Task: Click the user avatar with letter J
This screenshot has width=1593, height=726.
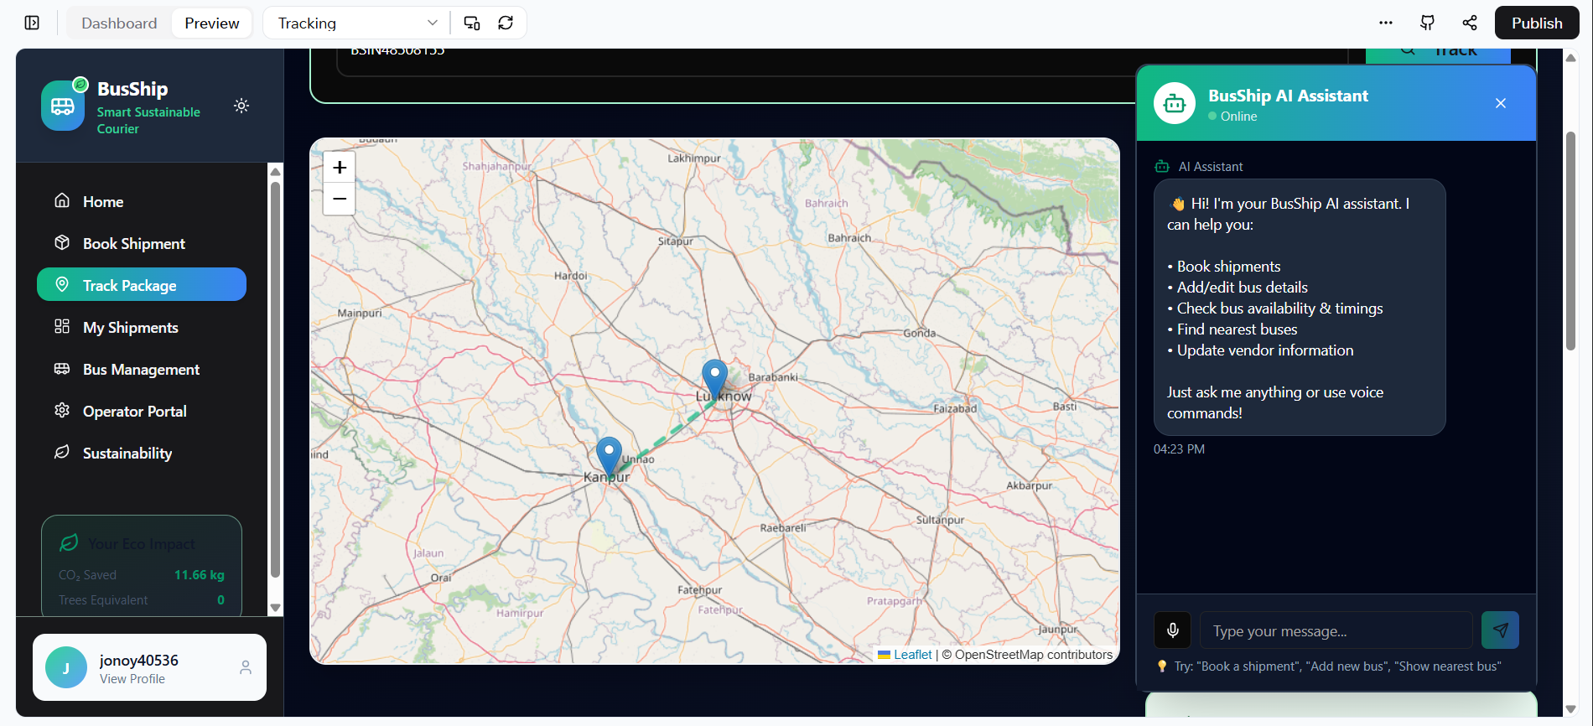Action: tap(66, 667)
